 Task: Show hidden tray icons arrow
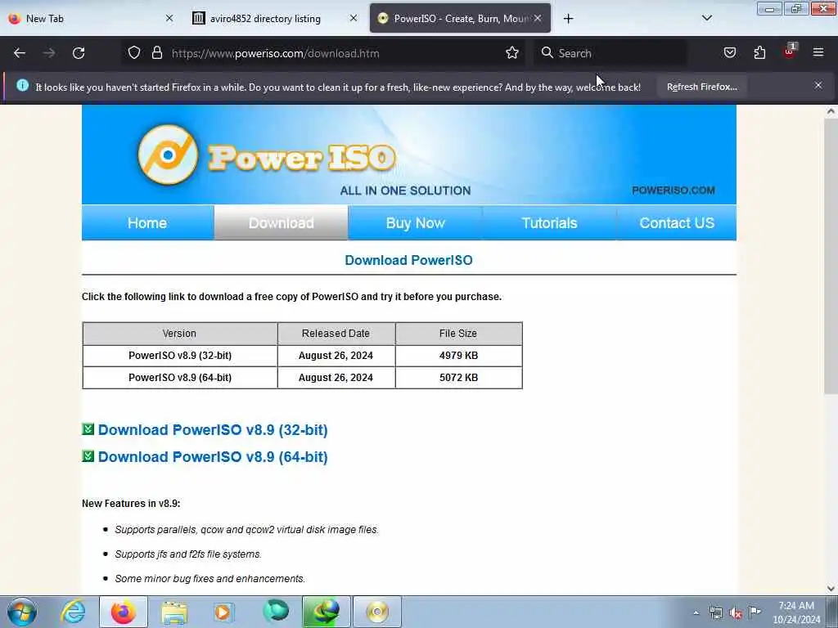coord(696,613)
